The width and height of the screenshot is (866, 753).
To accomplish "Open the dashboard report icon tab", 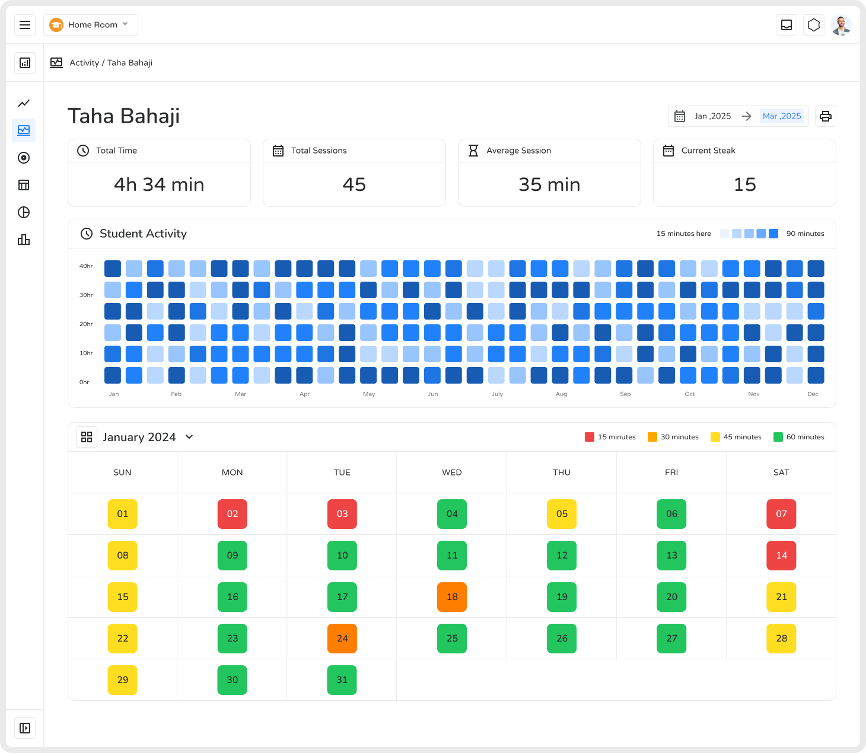I will point(25,63).
